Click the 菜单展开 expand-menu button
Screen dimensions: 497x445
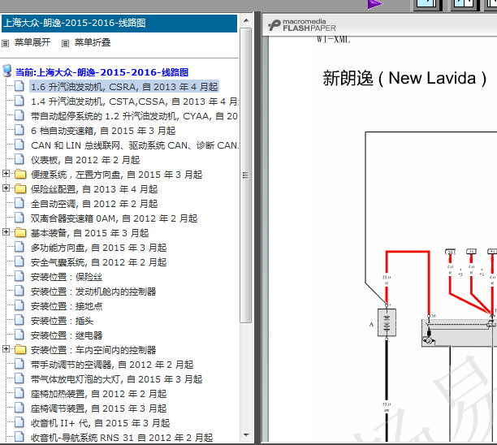coord(32,42)
